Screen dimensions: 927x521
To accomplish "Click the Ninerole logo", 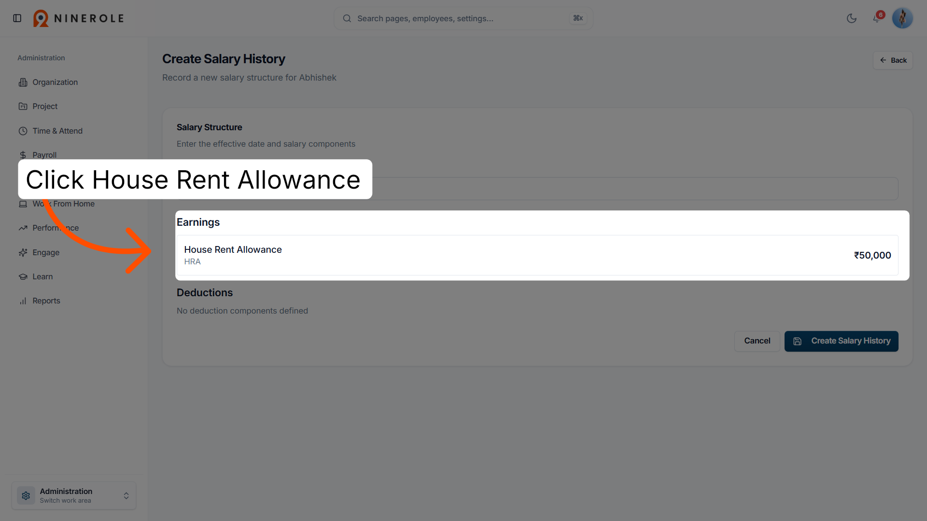I will coord(79,18).
